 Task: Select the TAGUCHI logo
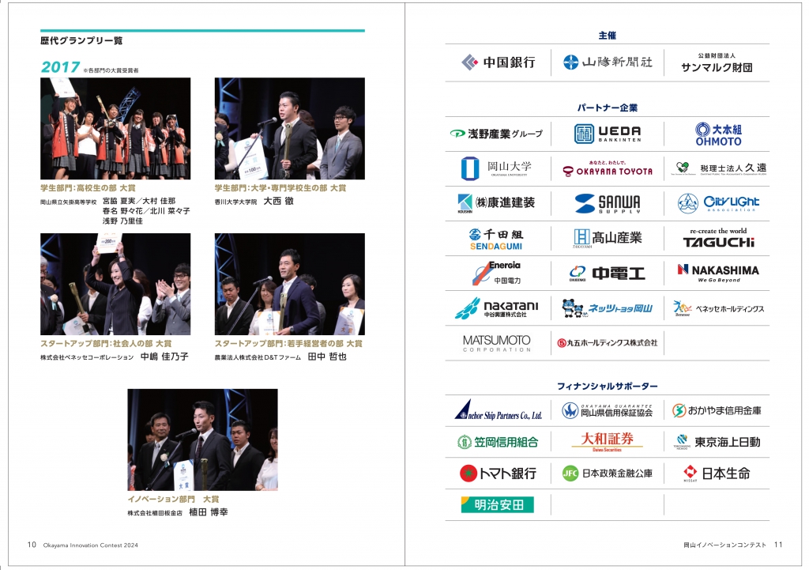pos(718,238)
